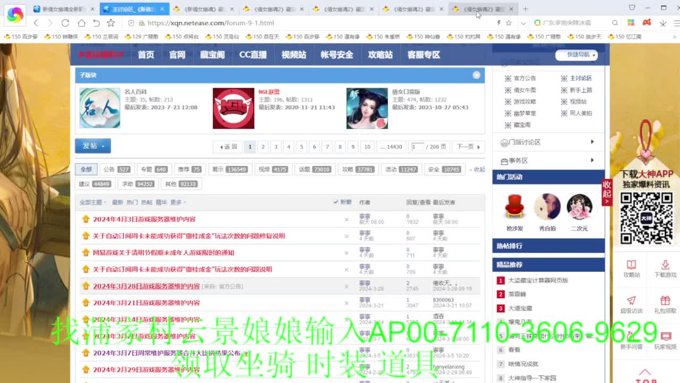Click the search magnifier icon
680x383 pixels.
(615, 23)
